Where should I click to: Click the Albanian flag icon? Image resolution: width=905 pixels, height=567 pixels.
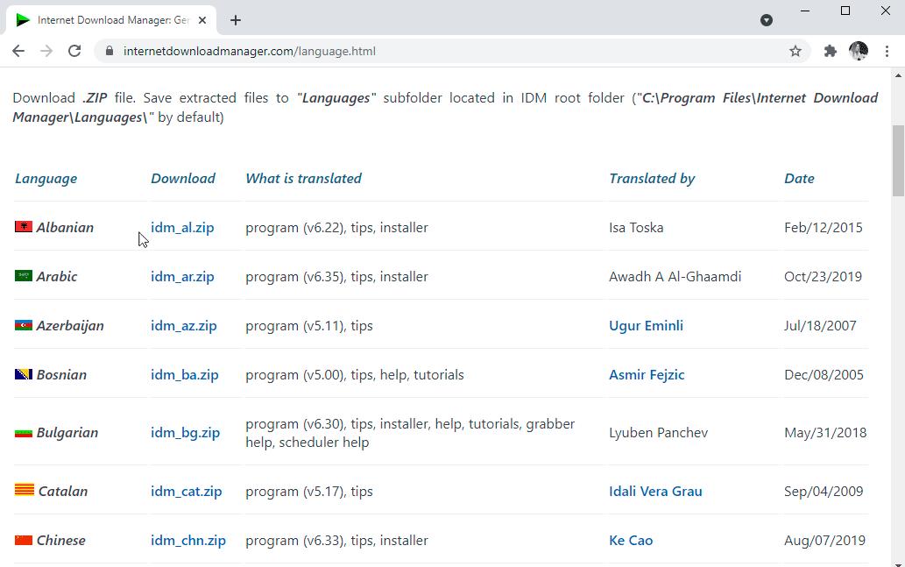point(22,226)
